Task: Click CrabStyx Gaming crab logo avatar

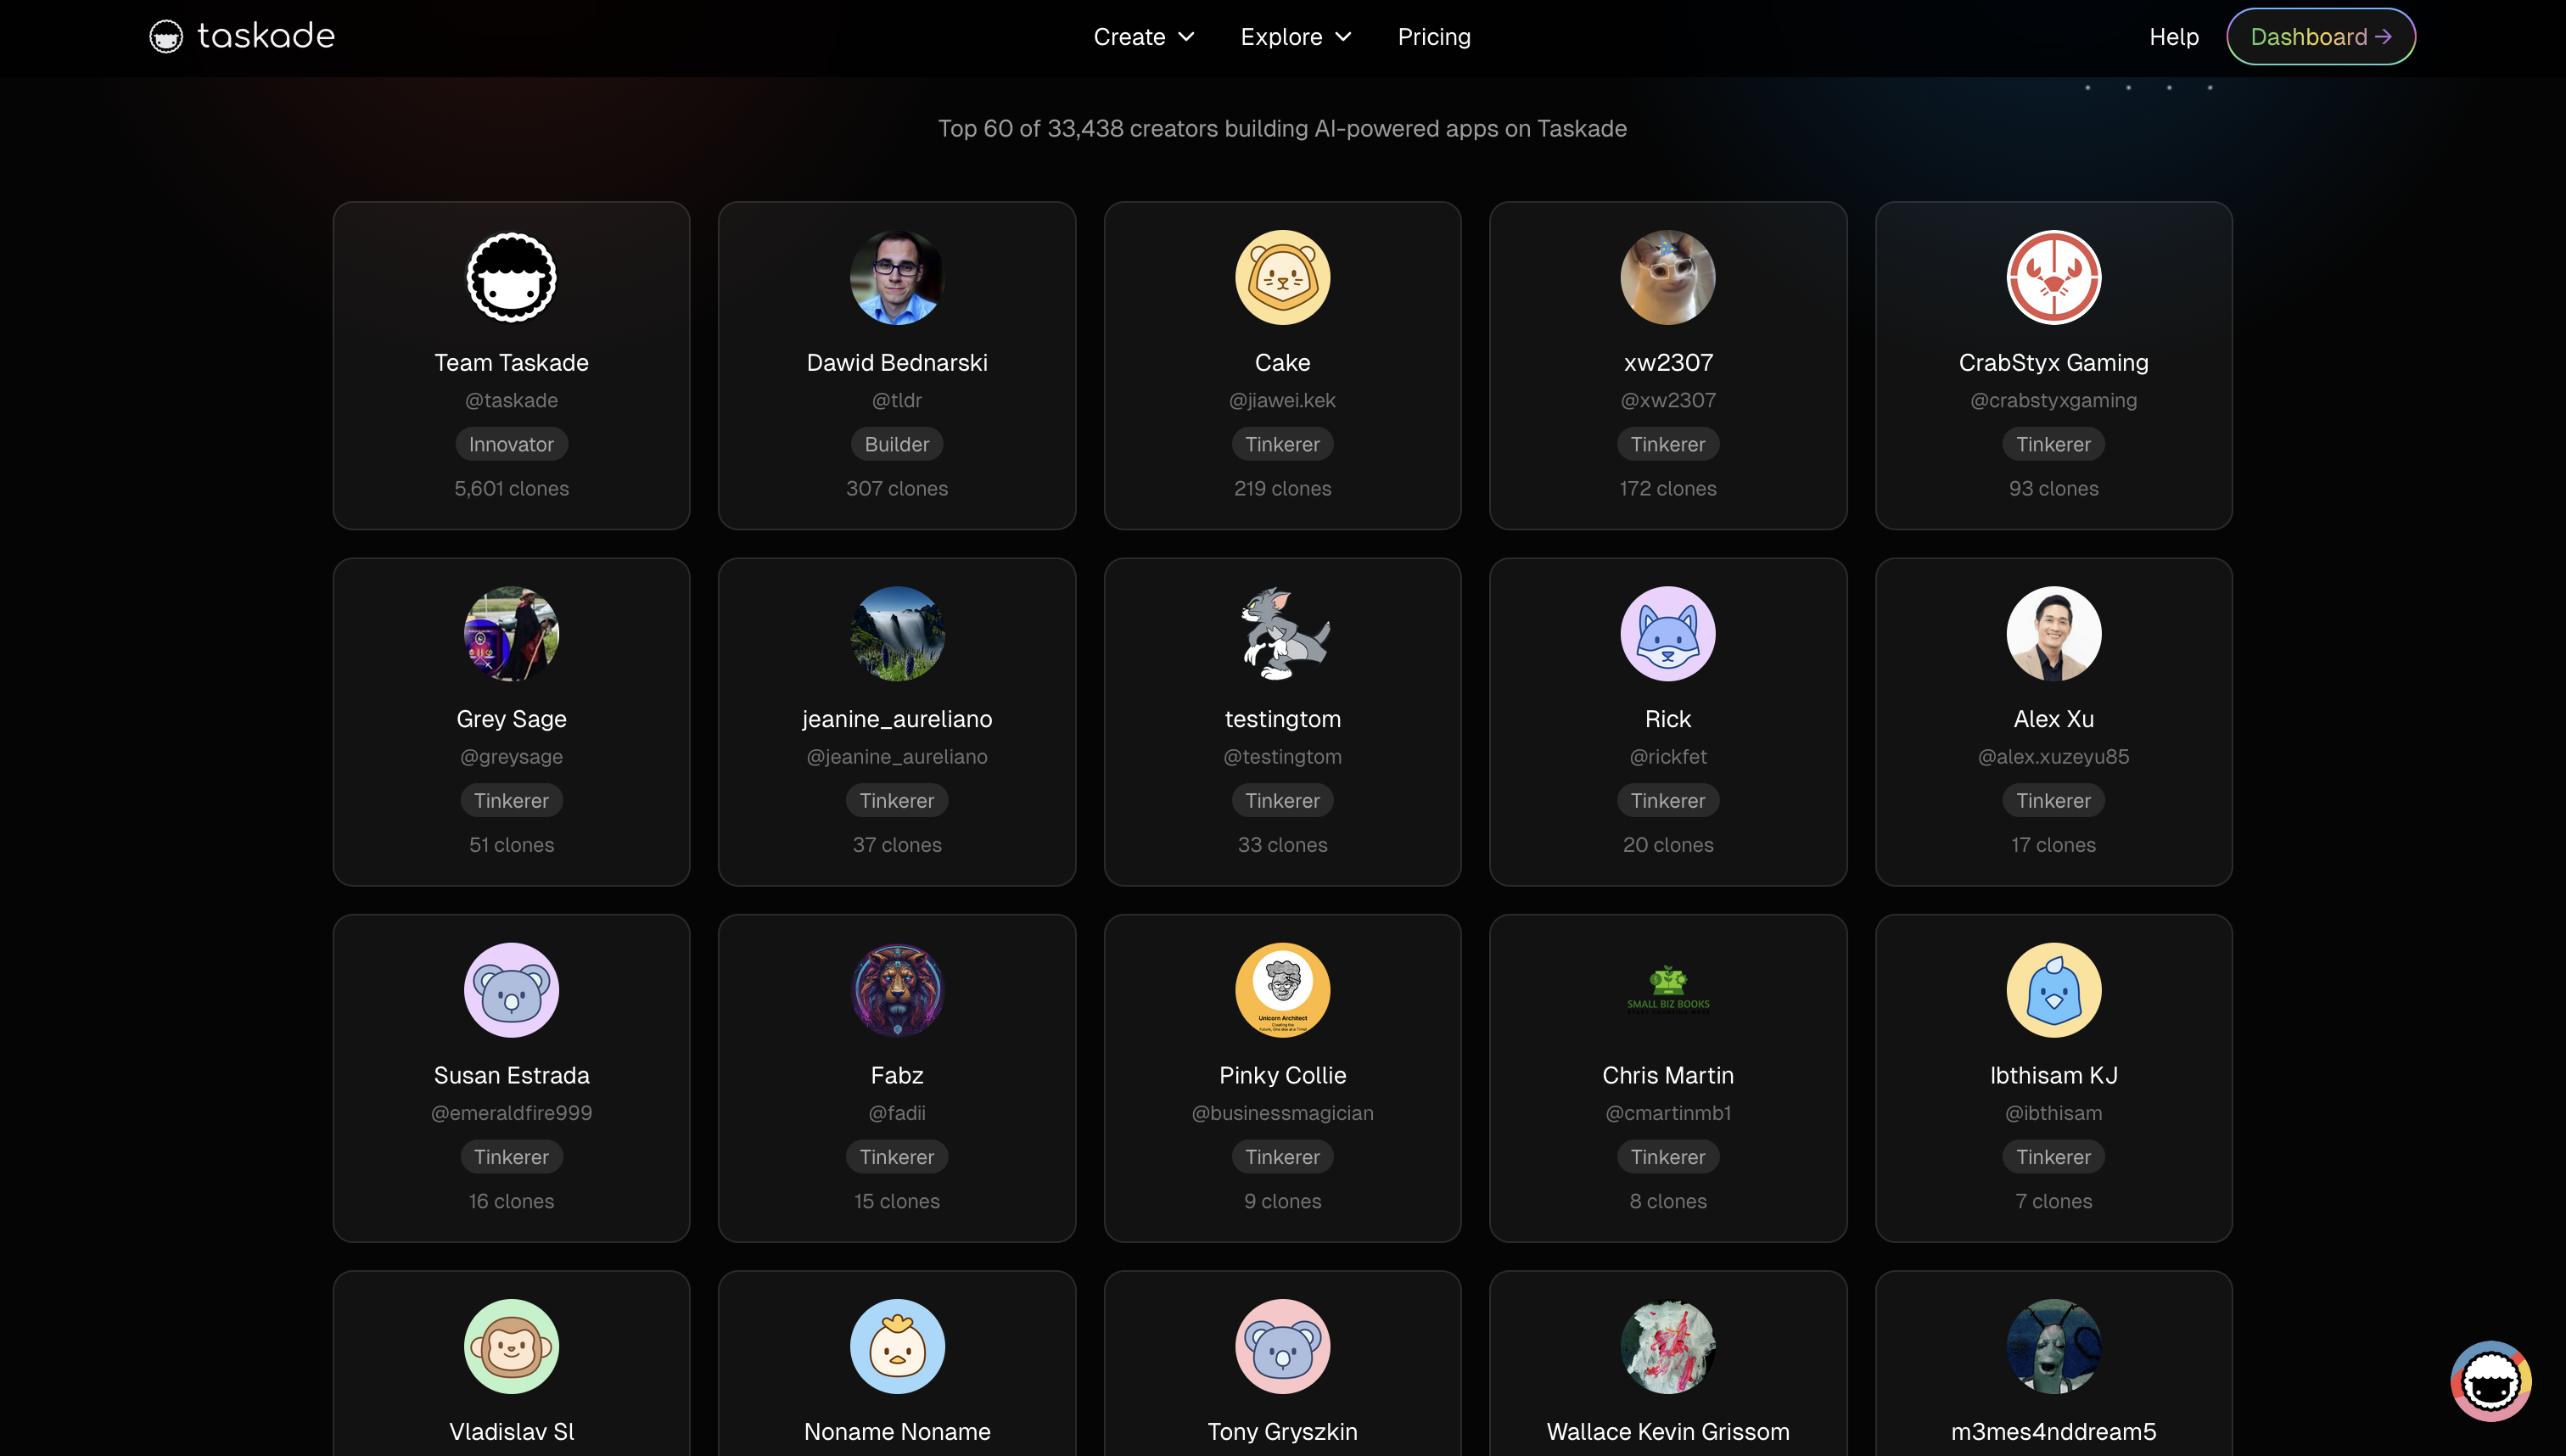Action: [2052, 278]
